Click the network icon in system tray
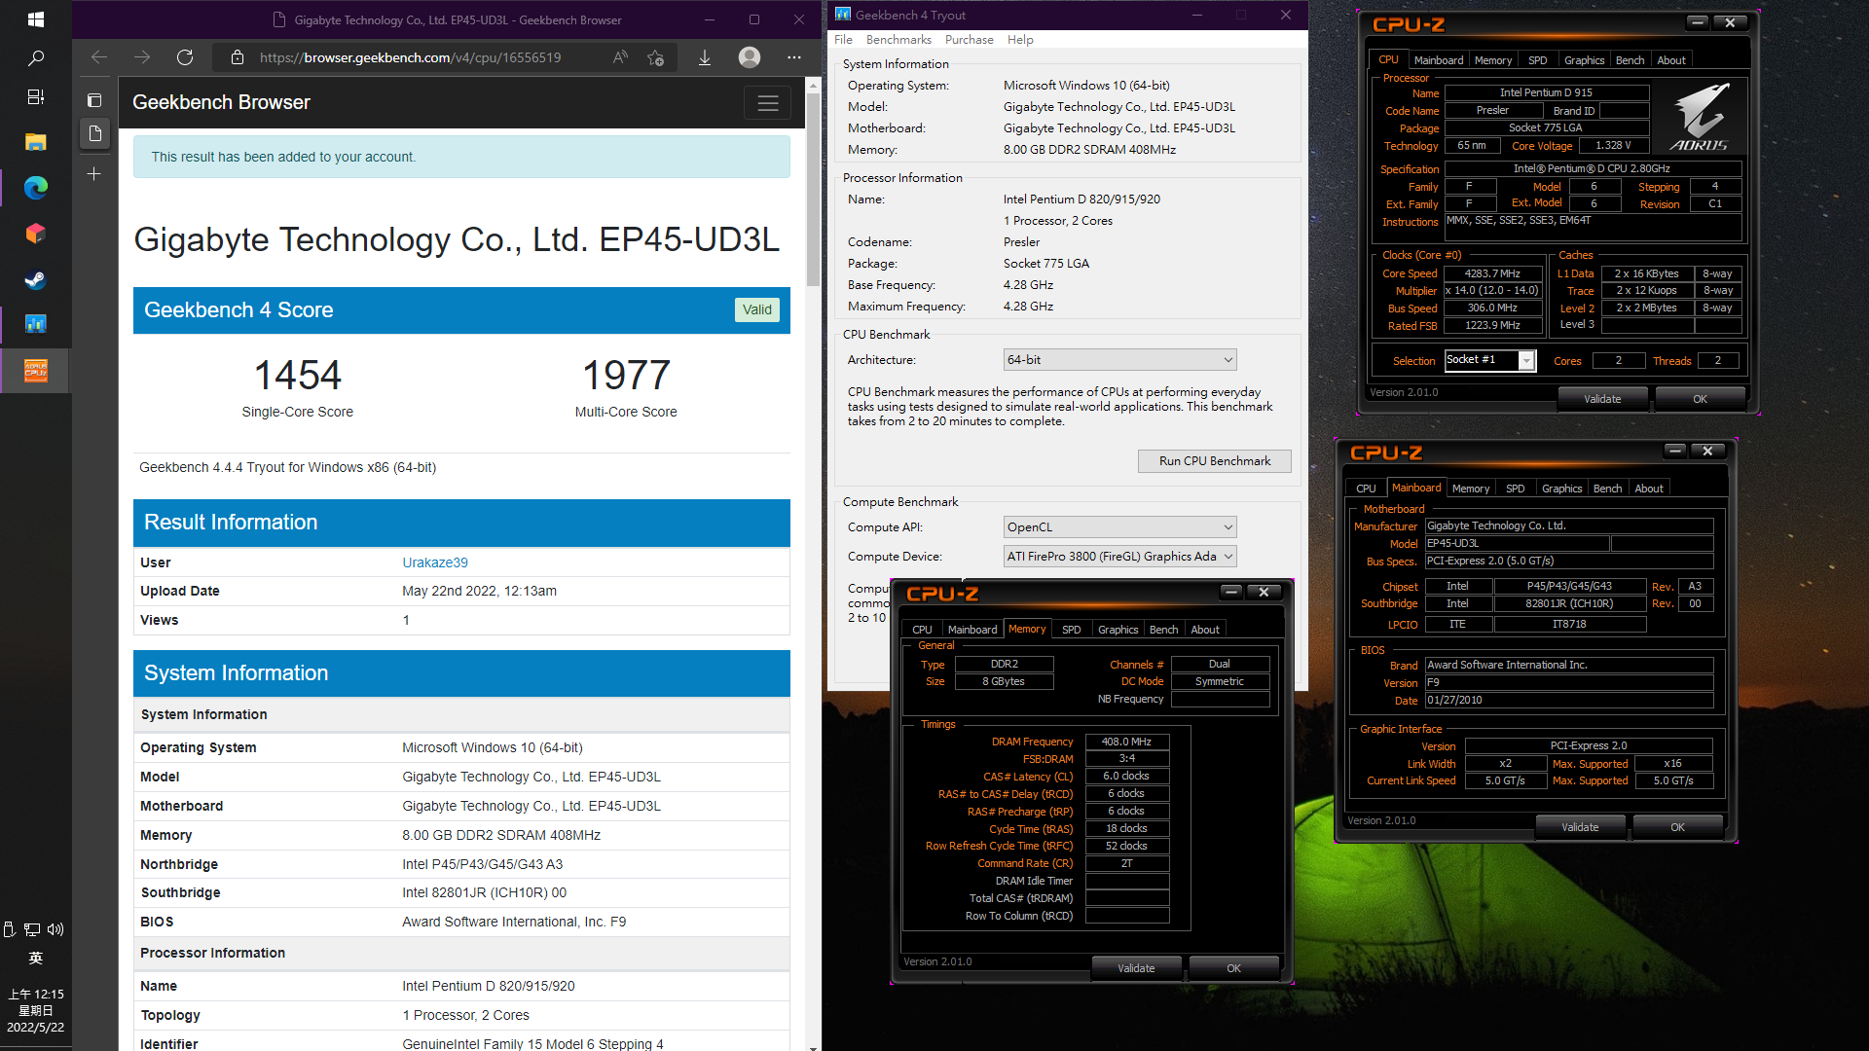Viewport: 1869px width, 1051px height. (x=32, y=929)
